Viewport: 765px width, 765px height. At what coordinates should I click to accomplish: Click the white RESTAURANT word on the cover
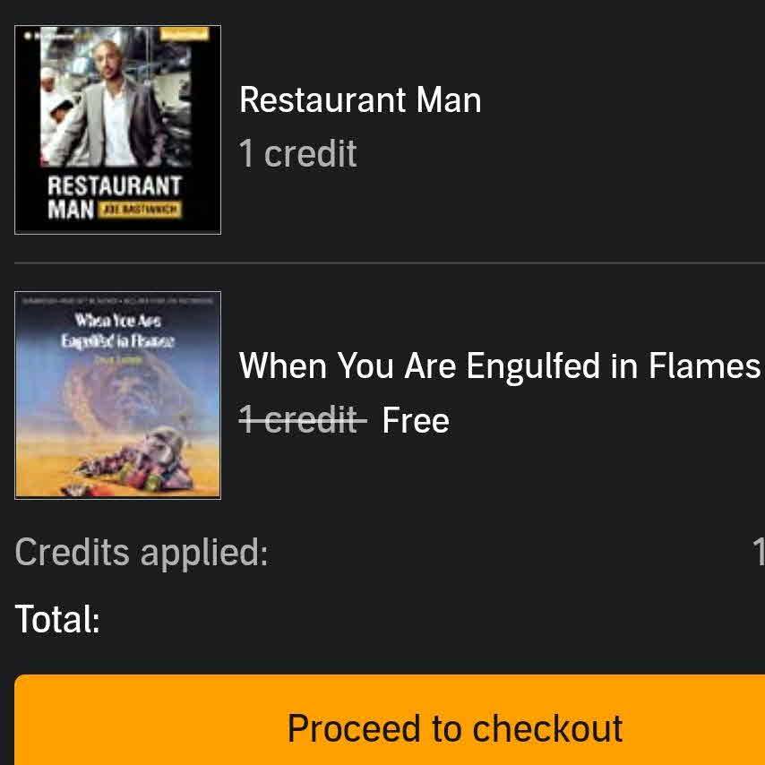(114, 186)
